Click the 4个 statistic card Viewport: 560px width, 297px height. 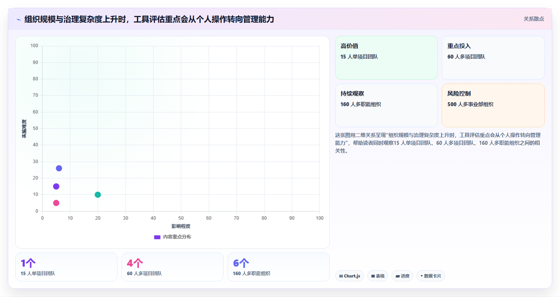click(172, 267)
